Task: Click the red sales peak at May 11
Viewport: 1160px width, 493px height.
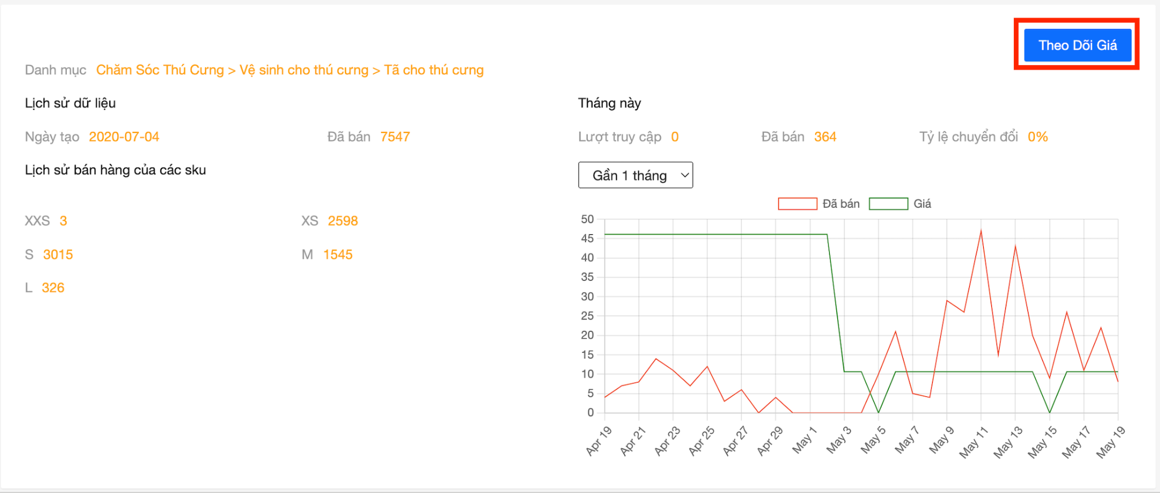Action: coord(981,231)
